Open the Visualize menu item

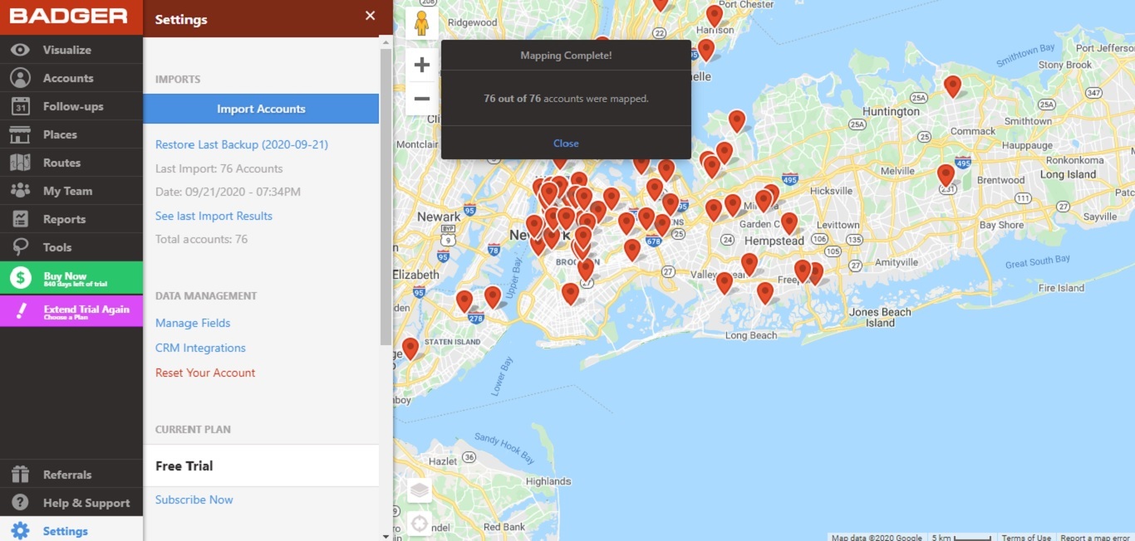pos(67,50)
